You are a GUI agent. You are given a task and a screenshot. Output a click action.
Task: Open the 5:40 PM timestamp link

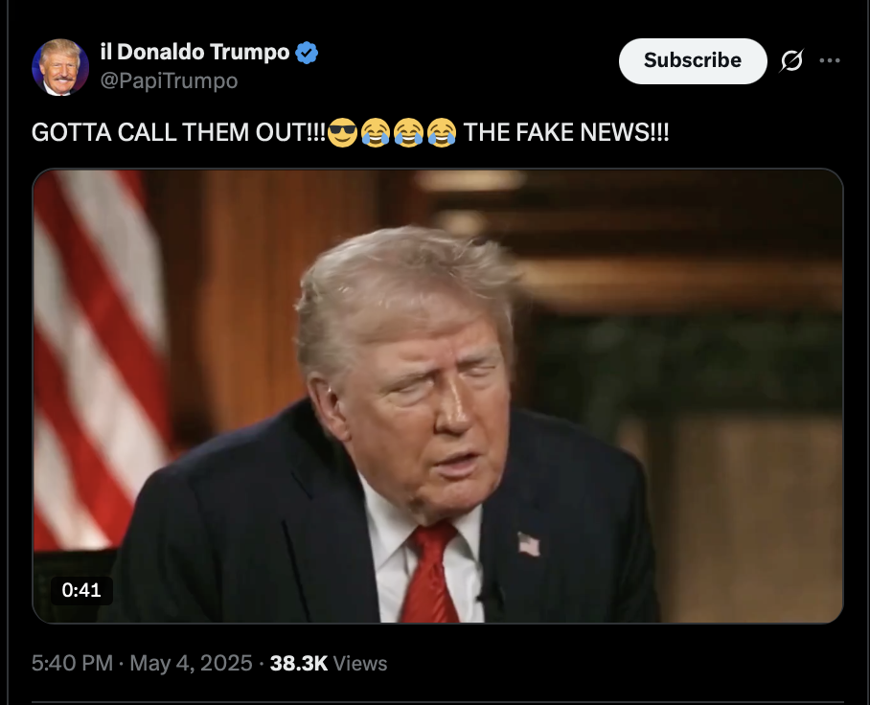pos(72,664)
